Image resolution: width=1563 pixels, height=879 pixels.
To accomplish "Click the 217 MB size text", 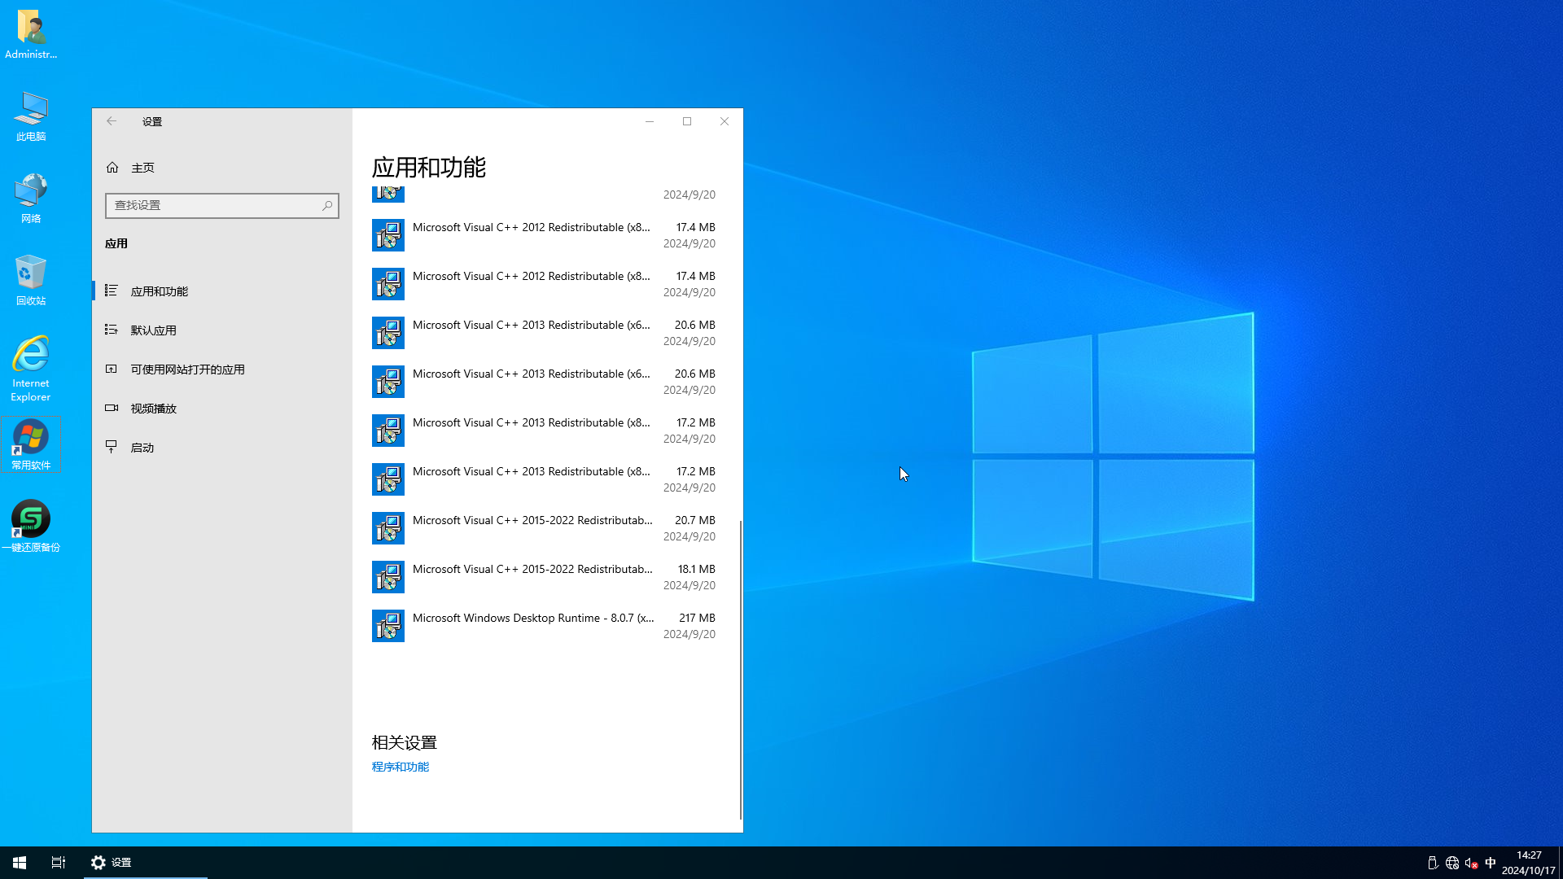I will (697, 619).
